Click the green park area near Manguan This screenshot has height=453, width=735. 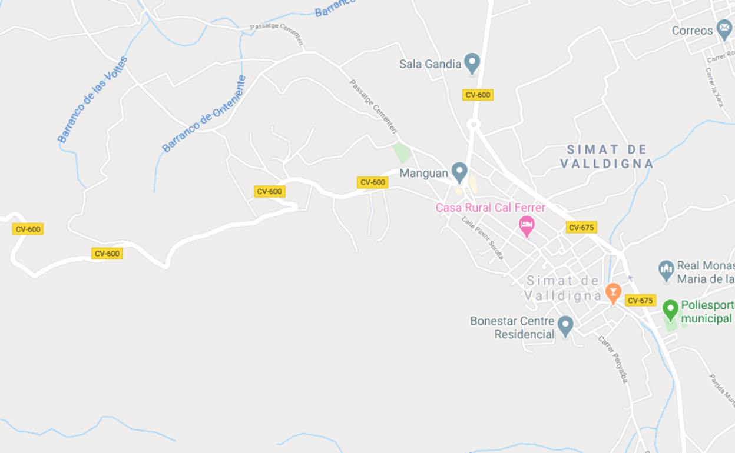402,153
